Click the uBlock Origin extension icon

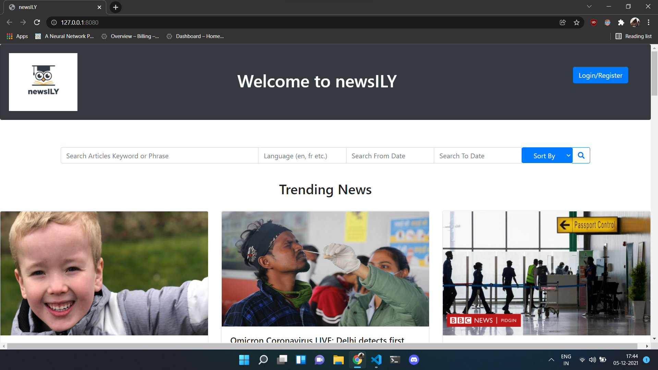click(594, 22)
